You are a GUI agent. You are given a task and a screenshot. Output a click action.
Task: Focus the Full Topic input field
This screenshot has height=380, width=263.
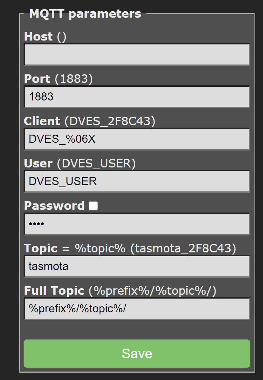pyautogui.click(x=137, y=308)
